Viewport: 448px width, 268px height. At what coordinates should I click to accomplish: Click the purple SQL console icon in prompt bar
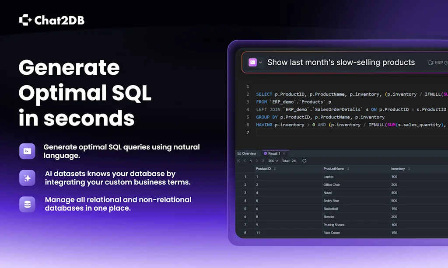pyautogui.click(x=253, y=63)
